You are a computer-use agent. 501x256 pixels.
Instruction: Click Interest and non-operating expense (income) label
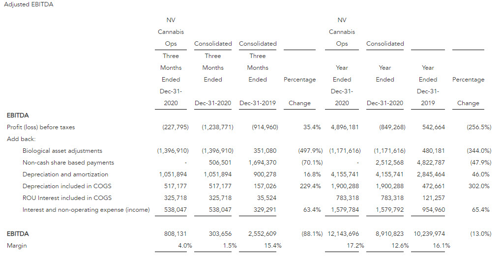[86, 209]
